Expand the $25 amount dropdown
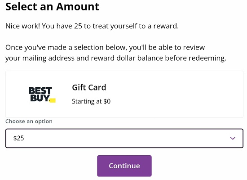 124,138
